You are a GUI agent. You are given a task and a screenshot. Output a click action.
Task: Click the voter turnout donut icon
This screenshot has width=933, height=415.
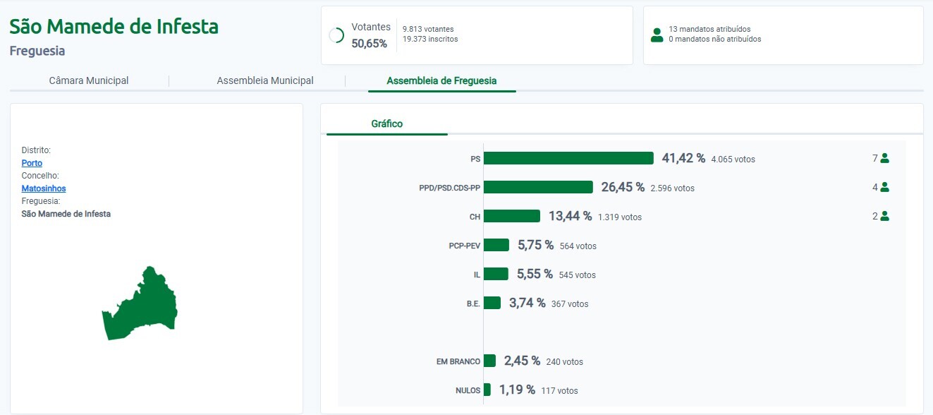(336, 35)
